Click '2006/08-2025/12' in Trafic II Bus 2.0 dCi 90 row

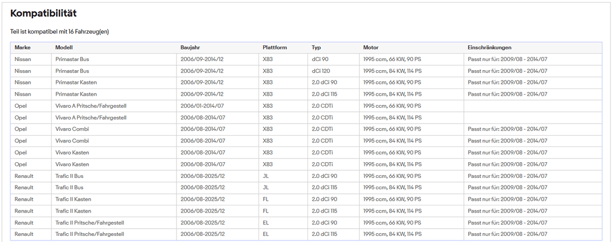202,176
